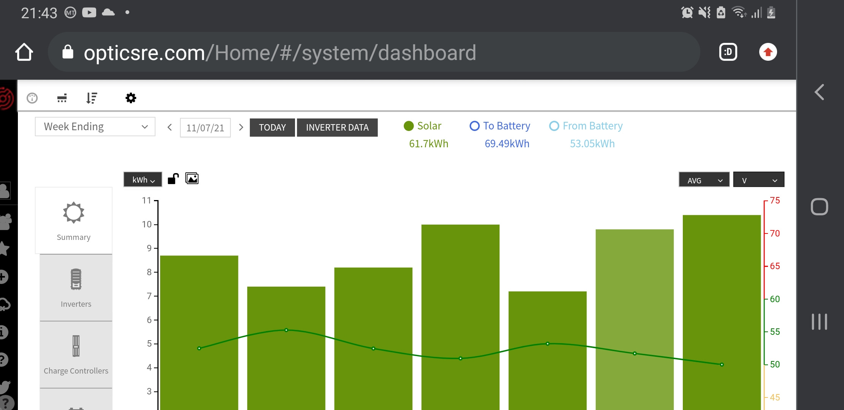Click the red OpticsRE logo
Viewport: 844px width, 410px height.
point(6,98)
